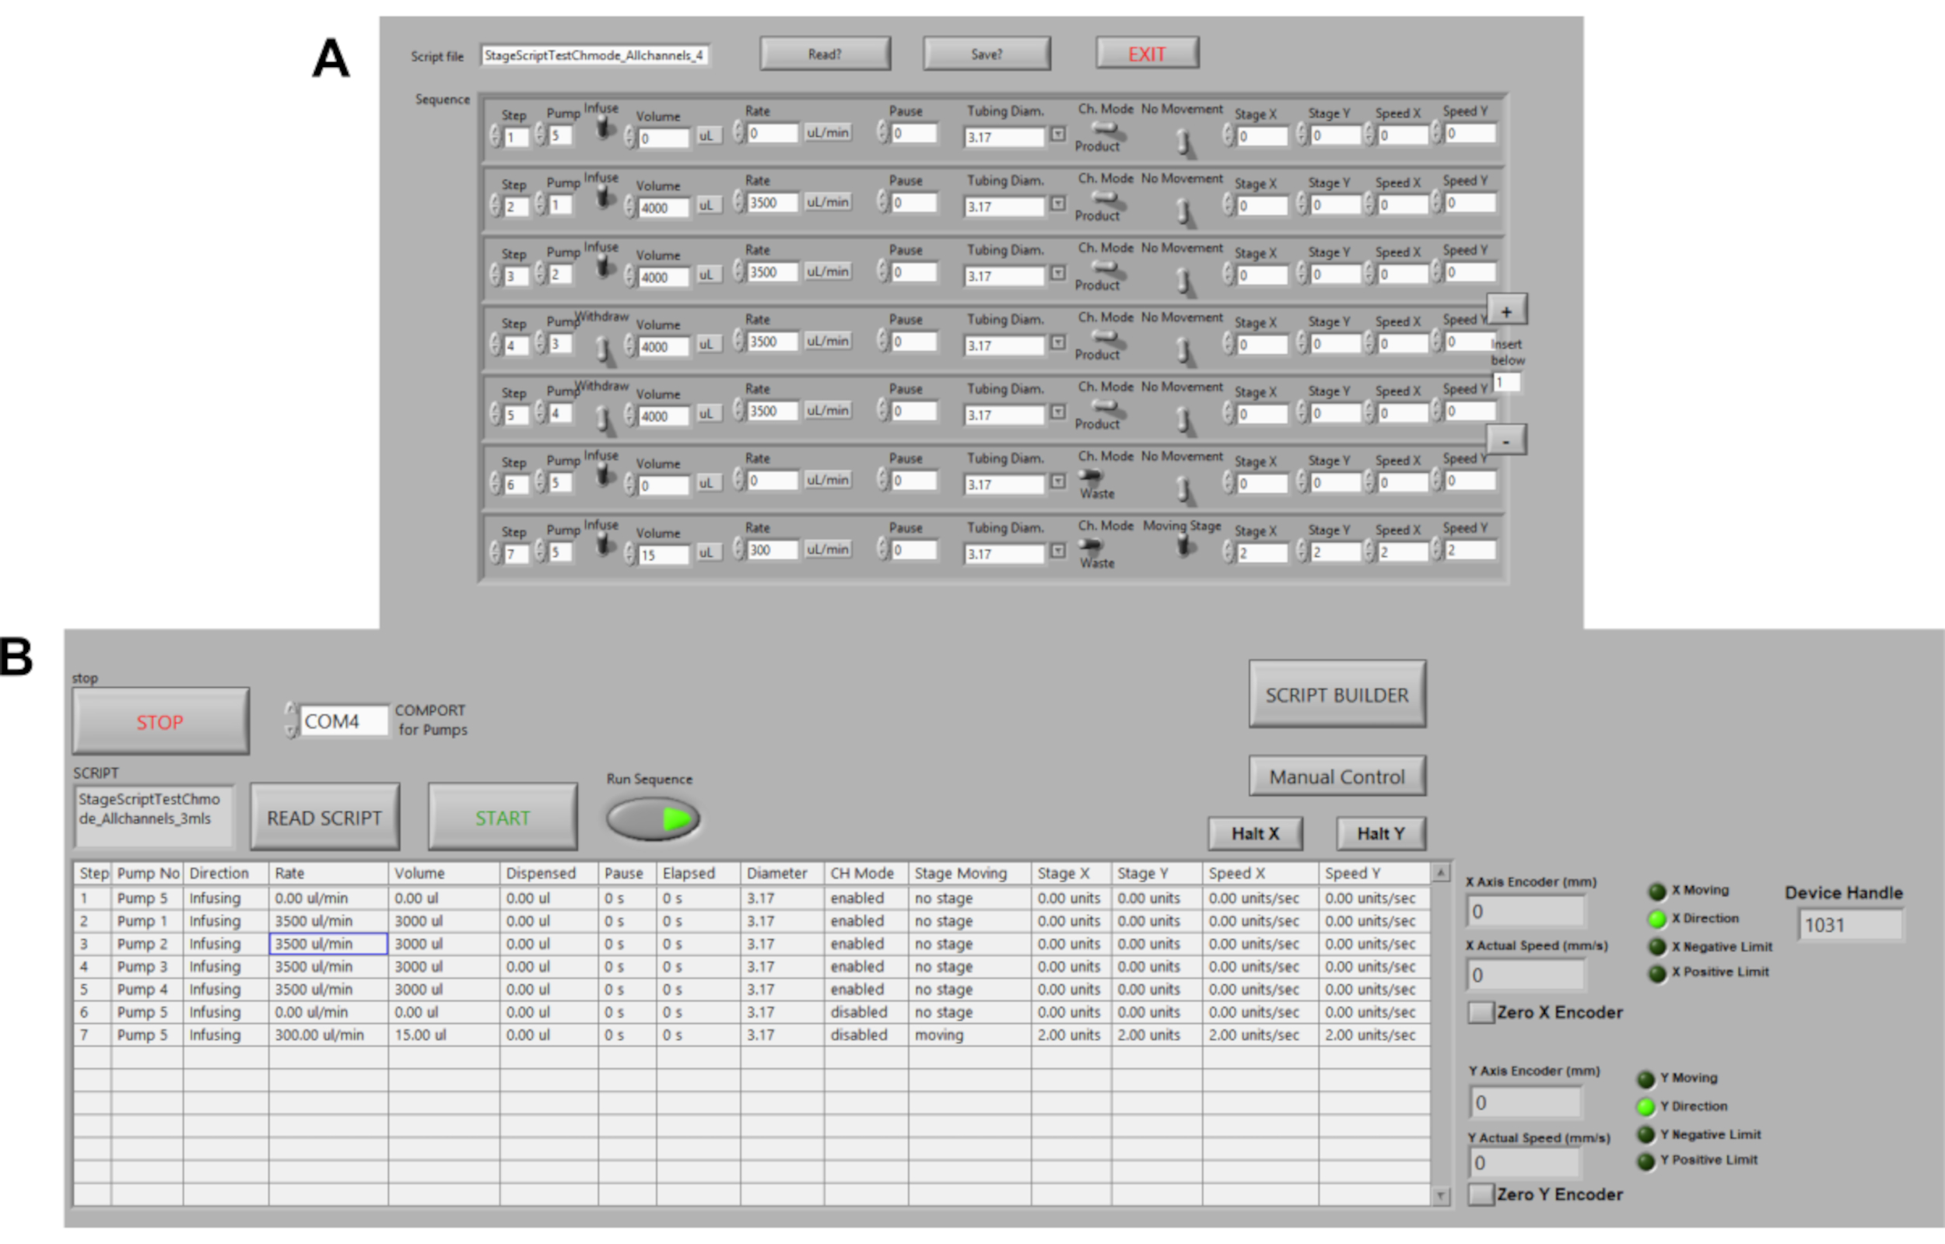Toggle Ch. Mode Waste switch on step 6
Viewport: 1945px width, 1244px height.
pos(1092,477)
